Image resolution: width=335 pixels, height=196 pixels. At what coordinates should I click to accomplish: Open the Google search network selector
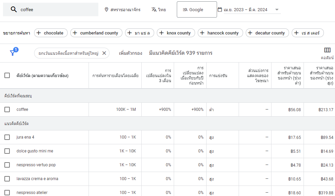pos(197,9)
